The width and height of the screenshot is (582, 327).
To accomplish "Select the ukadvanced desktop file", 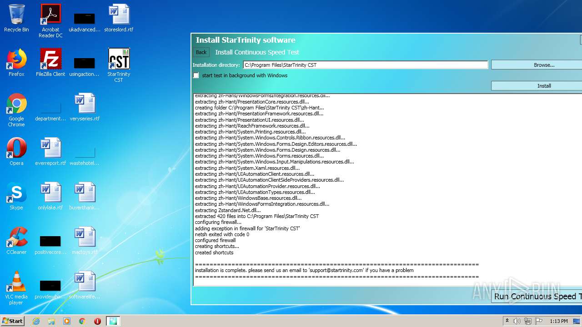I will coord(85,22).
